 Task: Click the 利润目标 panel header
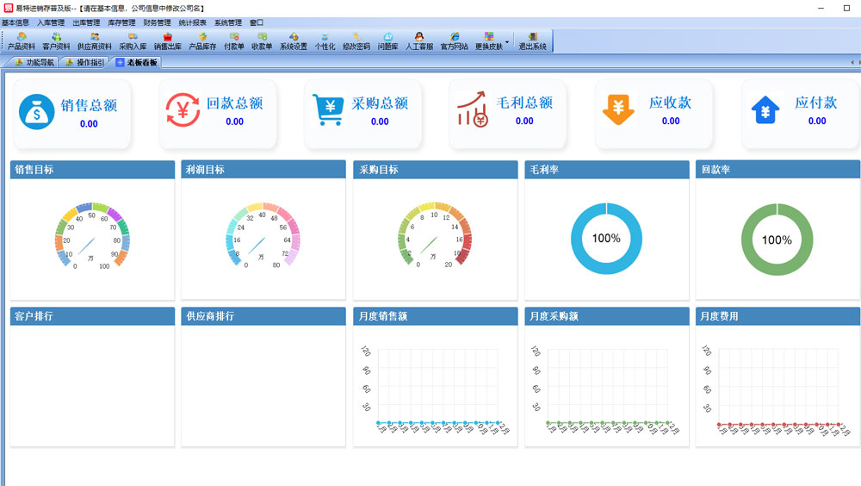(x=263, y=170)
